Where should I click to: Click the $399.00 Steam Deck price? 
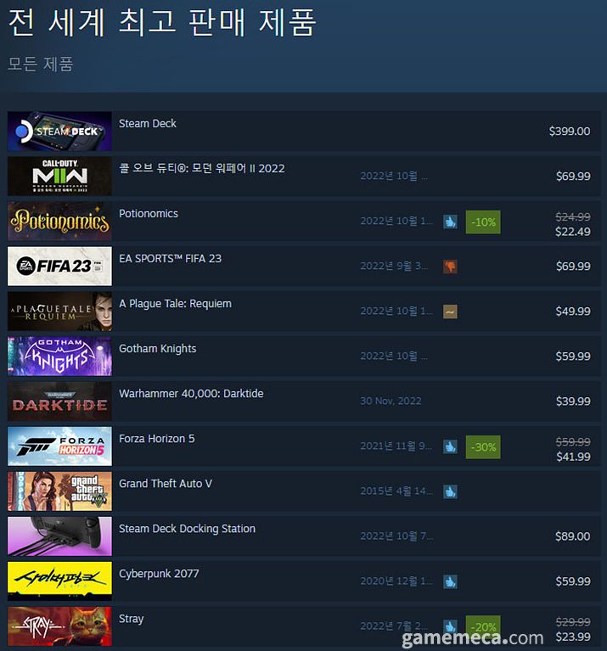click(x=569, y=132)
